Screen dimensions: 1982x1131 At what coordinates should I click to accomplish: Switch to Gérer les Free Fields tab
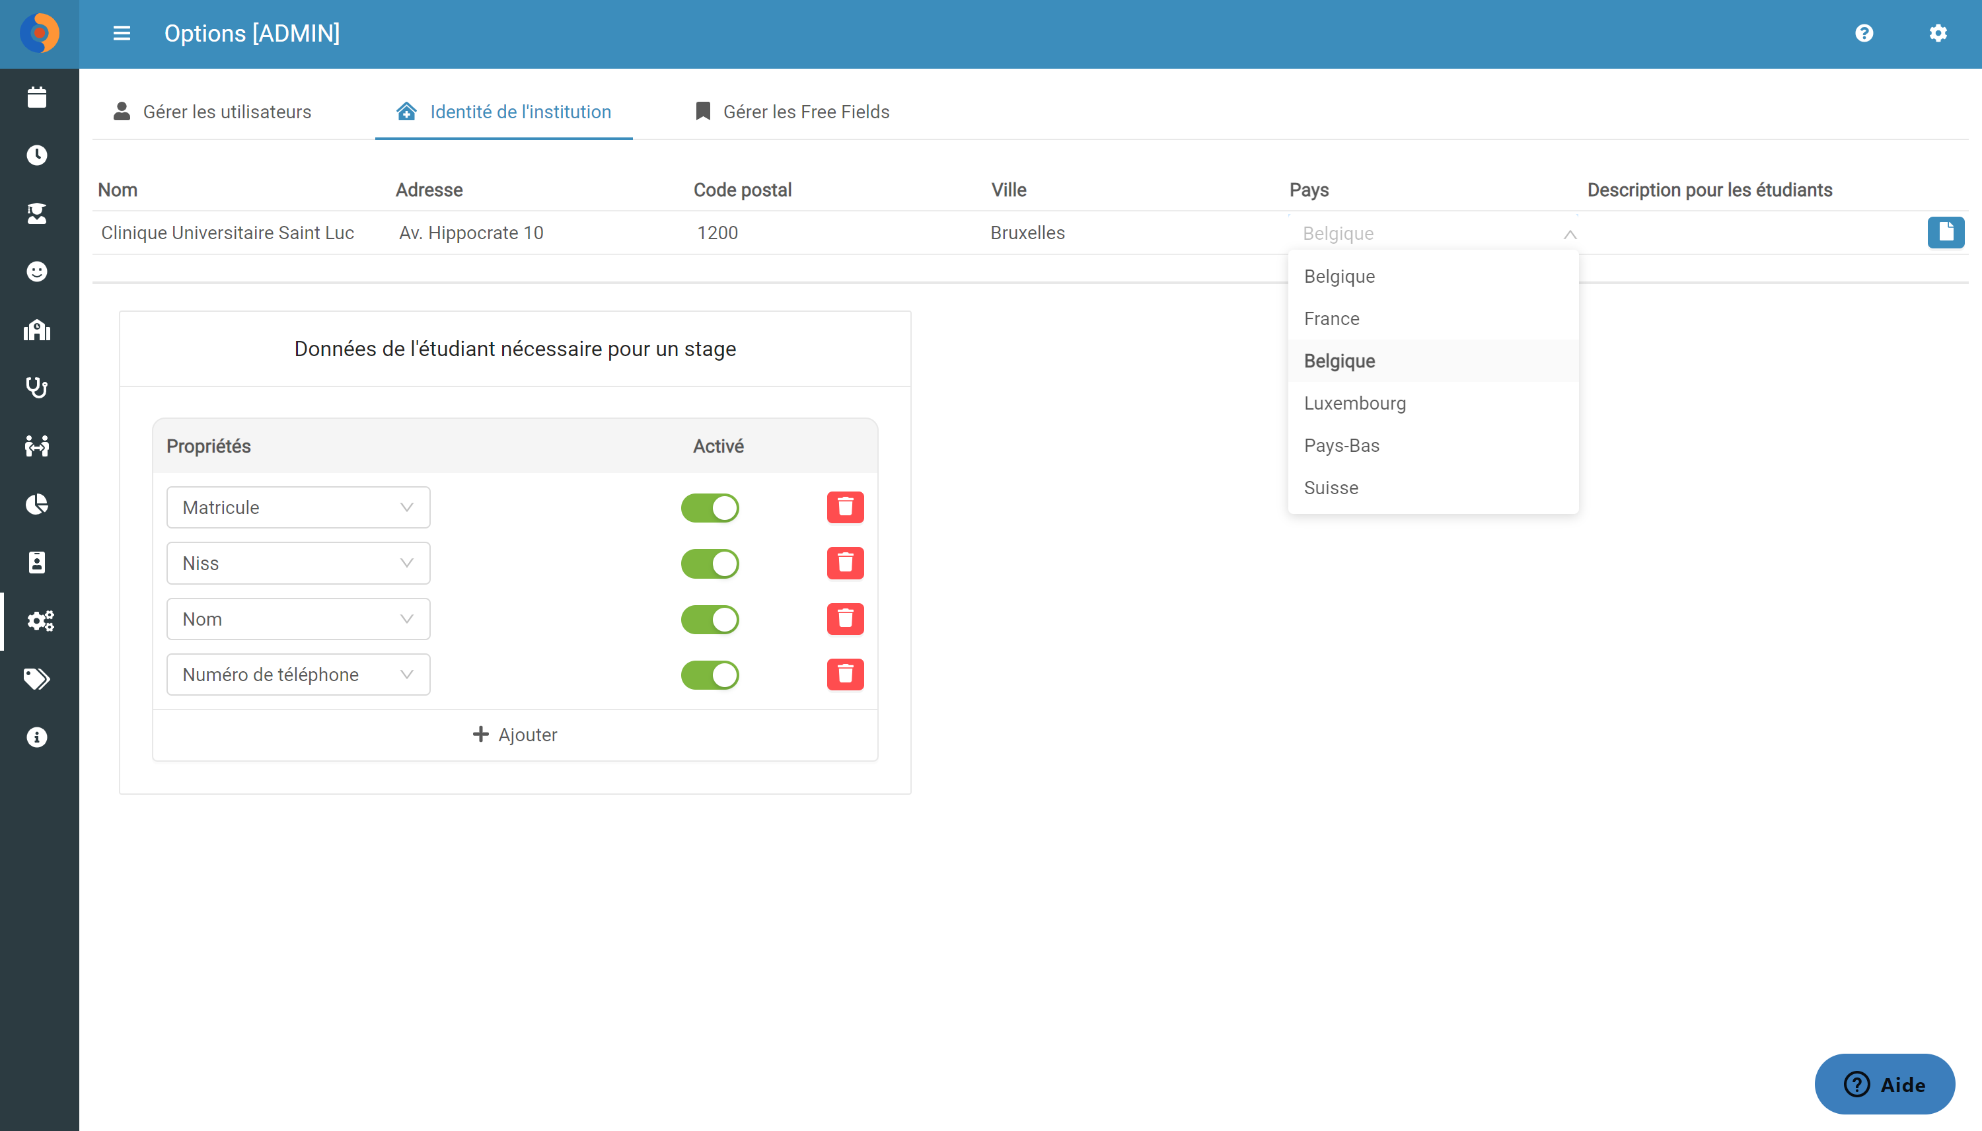(791, 112)
